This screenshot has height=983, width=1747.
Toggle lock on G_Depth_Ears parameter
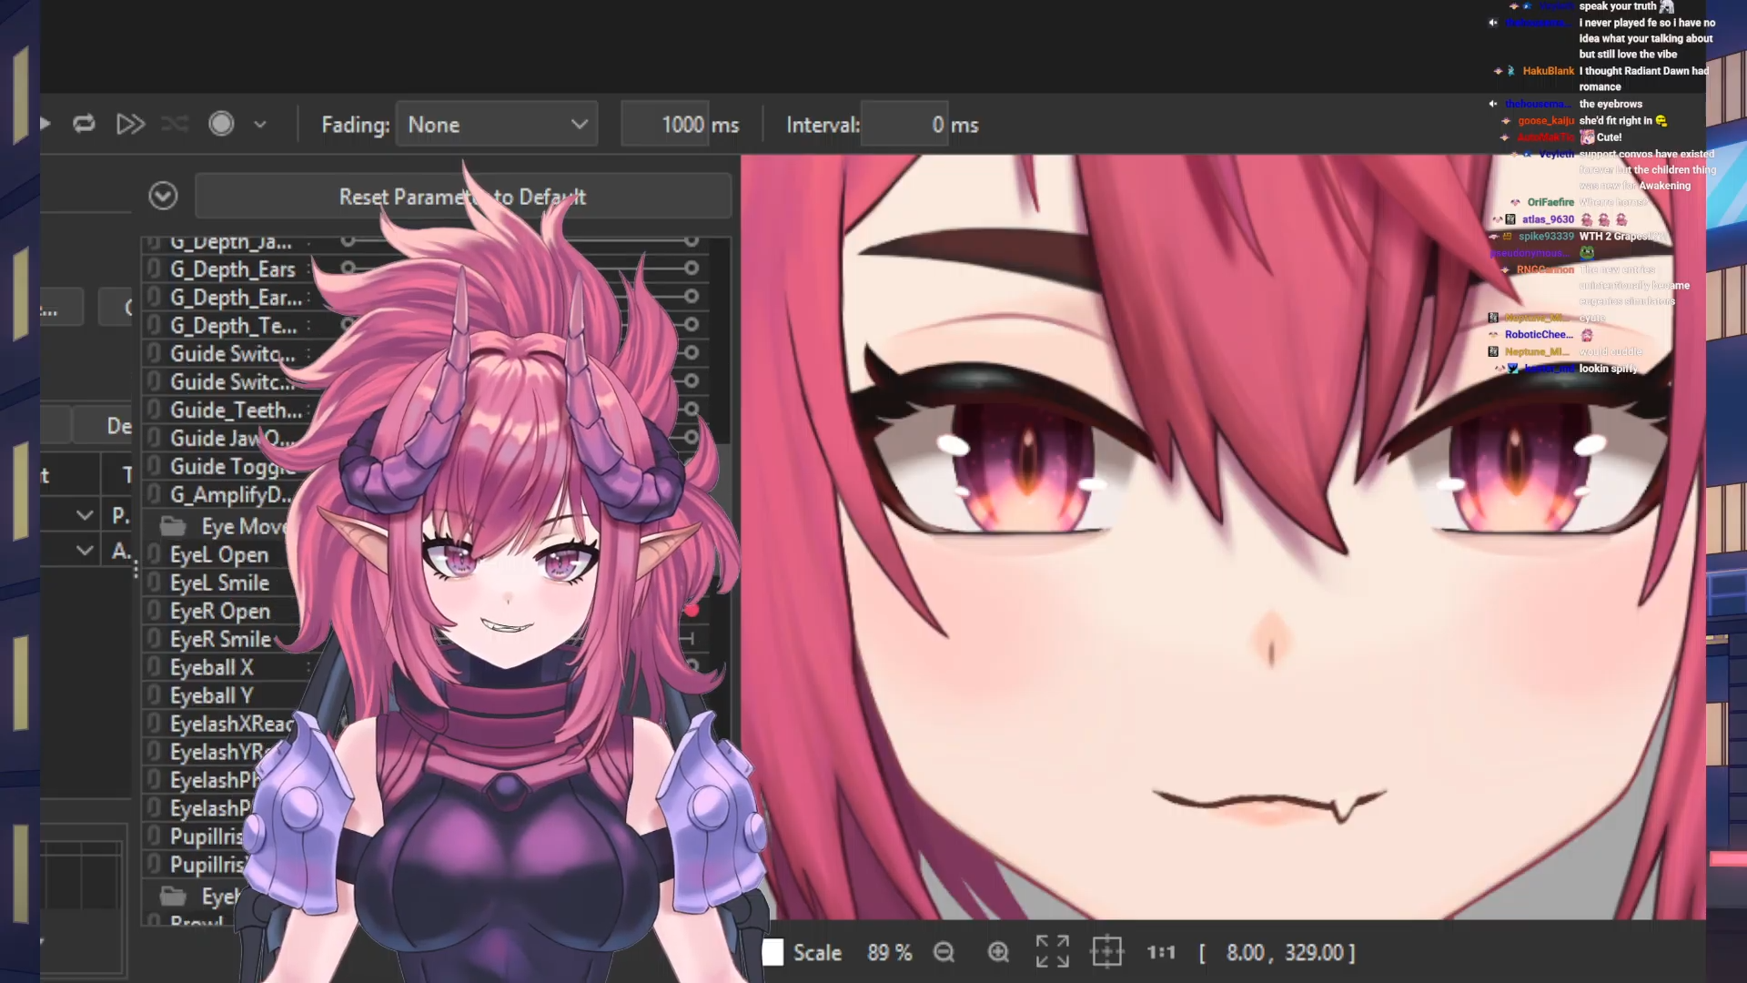155,269
